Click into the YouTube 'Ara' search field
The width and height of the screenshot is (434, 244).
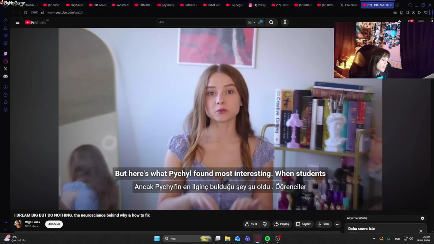[202, 22]
